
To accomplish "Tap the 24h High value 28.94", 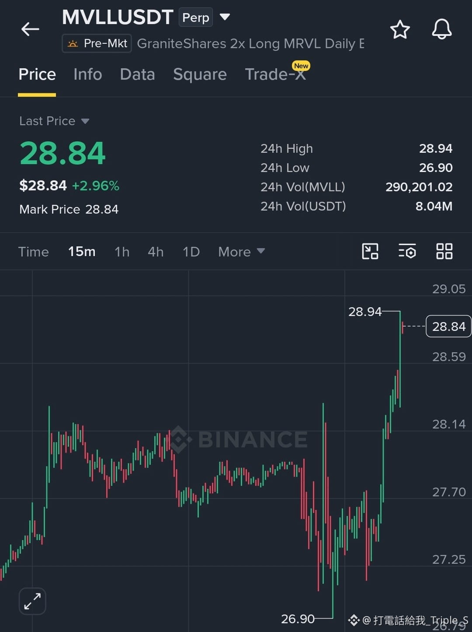I will 436,148.
